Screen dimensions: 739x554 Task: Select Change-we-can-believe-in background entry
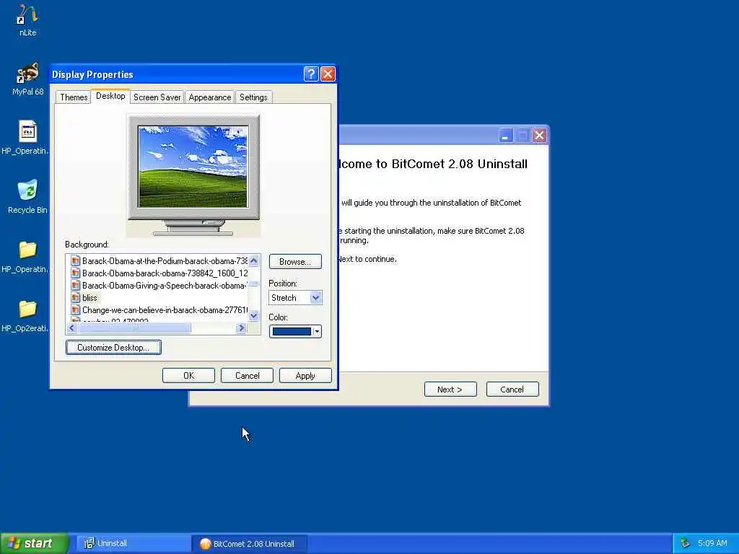(x=159, y=310)
